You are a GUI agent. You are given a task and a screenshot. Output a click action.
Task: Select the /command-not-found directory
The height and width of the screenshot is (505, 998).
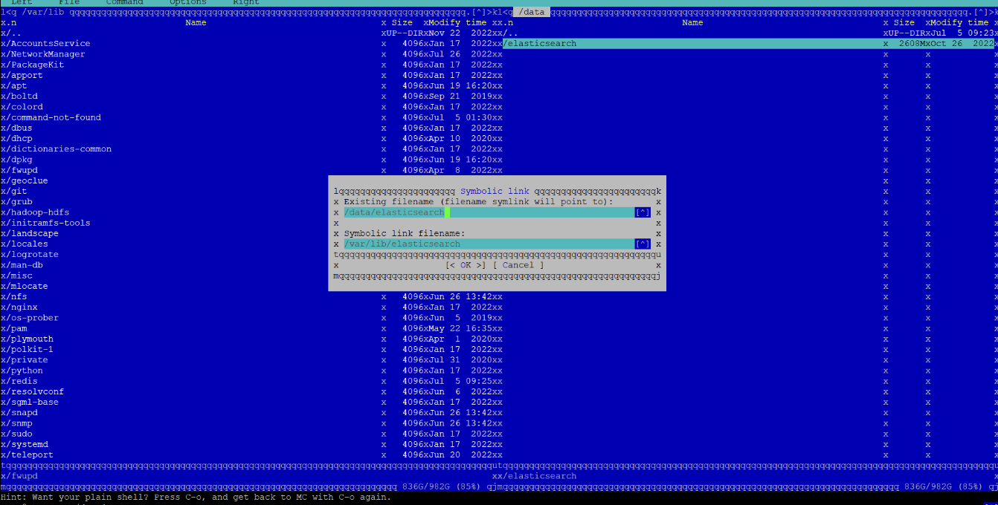coord(248,117)
